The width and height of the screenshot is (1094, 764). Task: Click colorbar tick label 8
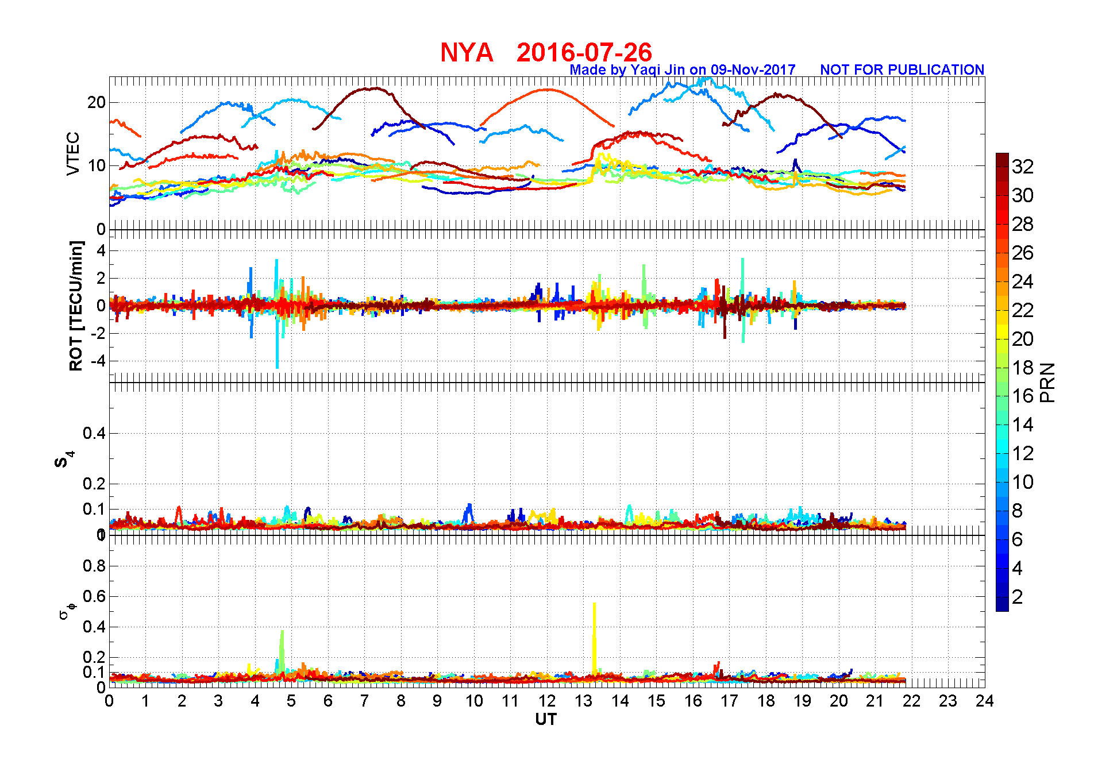(x=1018, y=511)
